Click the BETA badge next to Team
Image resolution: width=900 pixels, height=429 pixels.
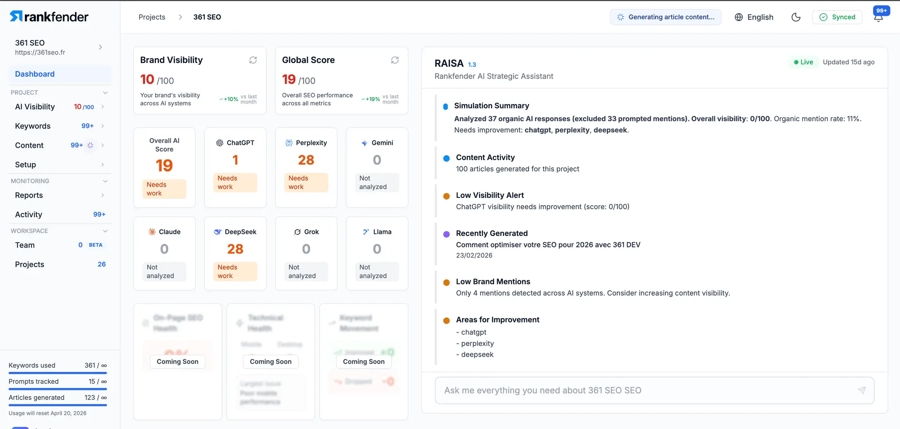(x=95, y=245)
